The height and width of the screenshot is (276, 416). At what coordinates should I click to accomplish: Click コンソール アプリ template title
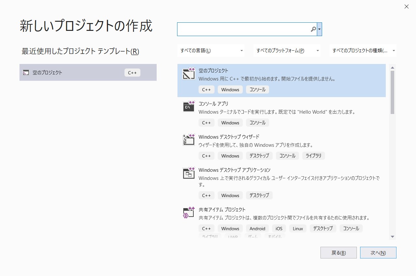[x=214, y=104]
